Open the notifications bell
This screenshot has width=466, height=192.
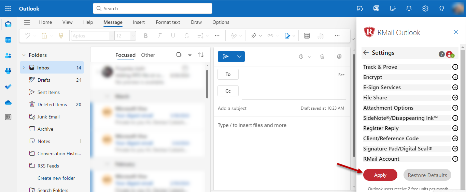pos(409,9)
